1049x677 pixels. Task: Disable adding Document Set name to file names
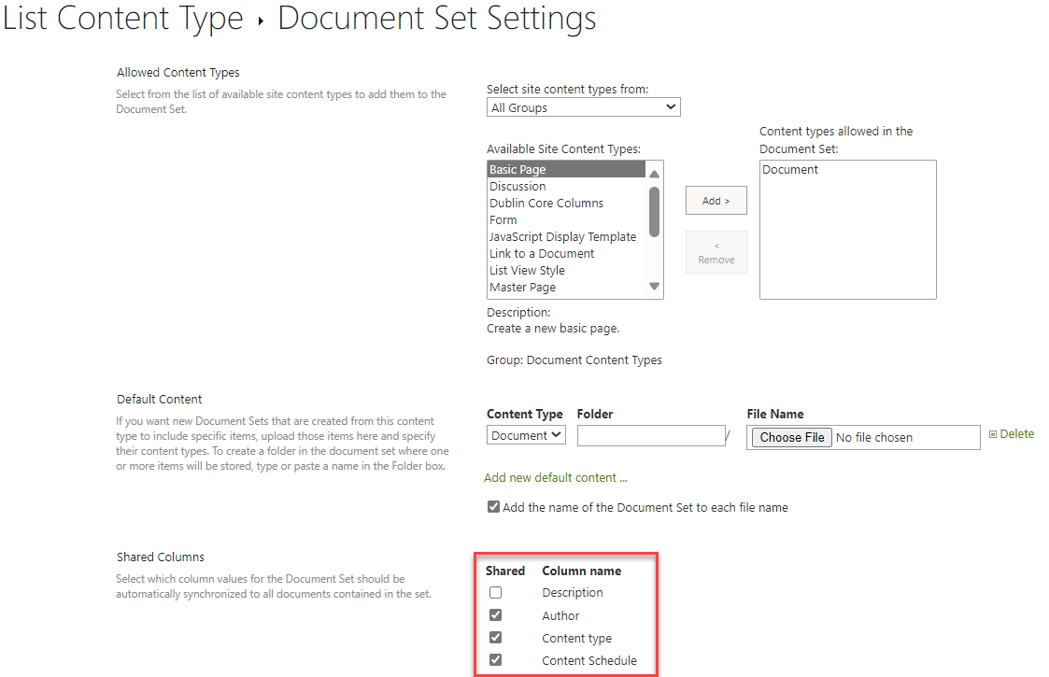[493, 506]
